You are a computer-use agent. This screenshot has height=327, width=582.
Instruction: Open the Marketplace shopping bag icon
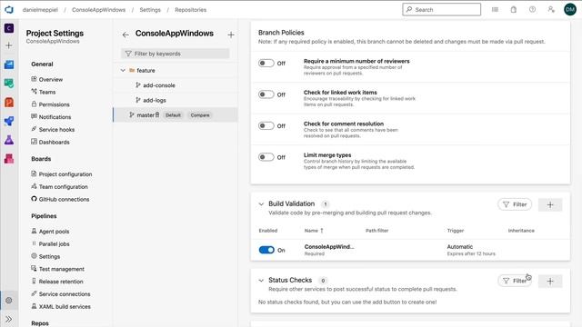coord(513,10)
